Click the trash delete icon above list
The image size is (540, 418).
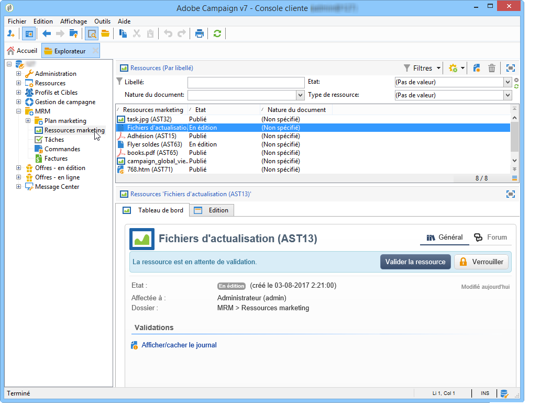point(491,68)
